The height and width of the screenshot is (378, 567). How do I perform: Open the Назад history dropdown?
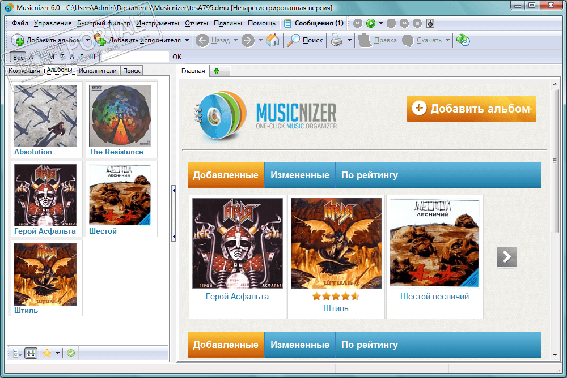235,40
